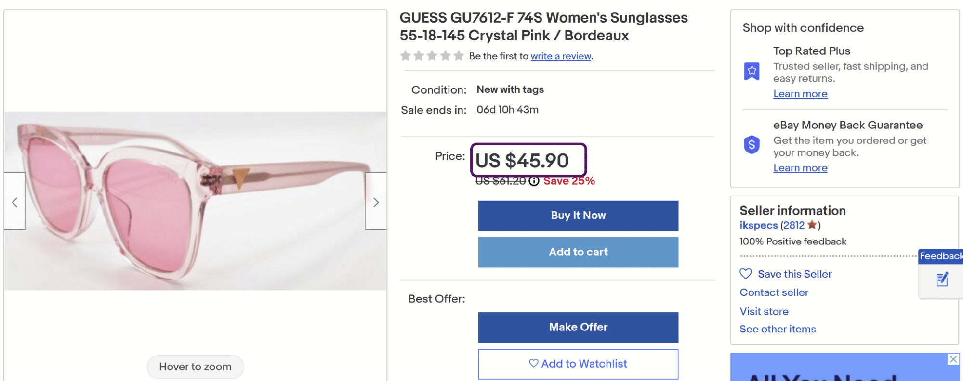Image resolution: width=963 pixels, height=381 pixels.
Task: Click the Add to cart button
Action: point(578,252)
